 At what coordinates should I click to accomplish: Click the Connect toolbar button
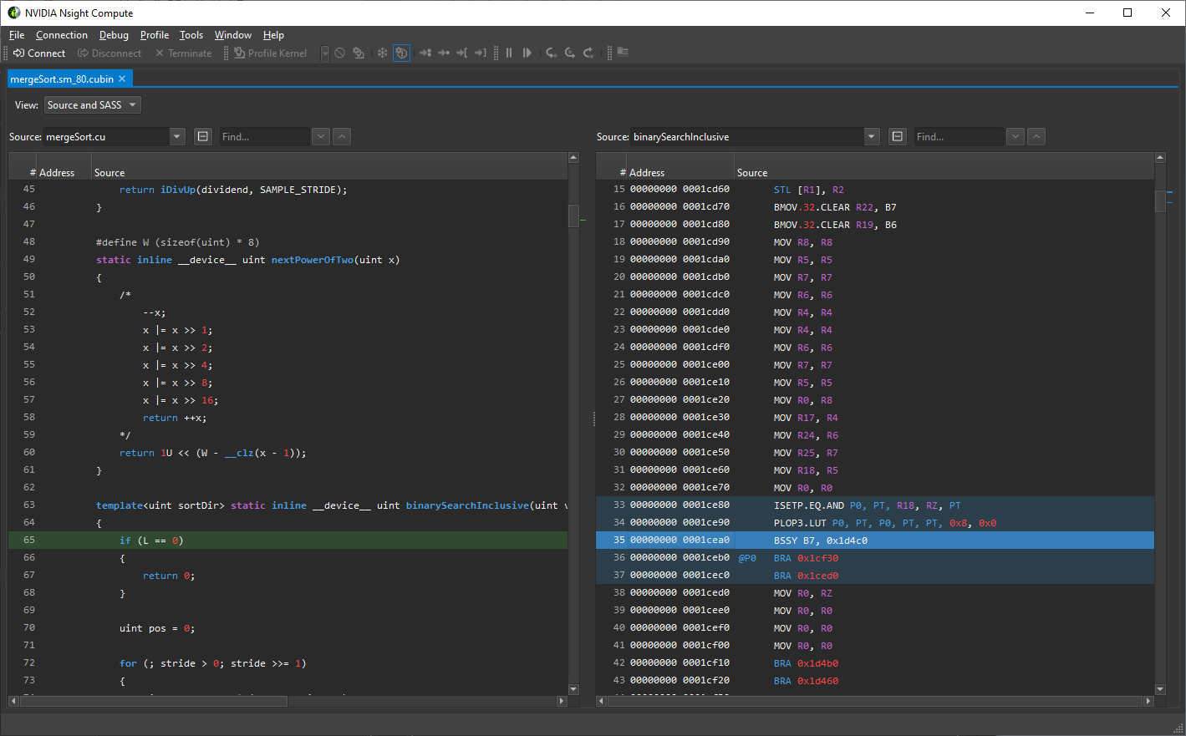click(39, 53)
